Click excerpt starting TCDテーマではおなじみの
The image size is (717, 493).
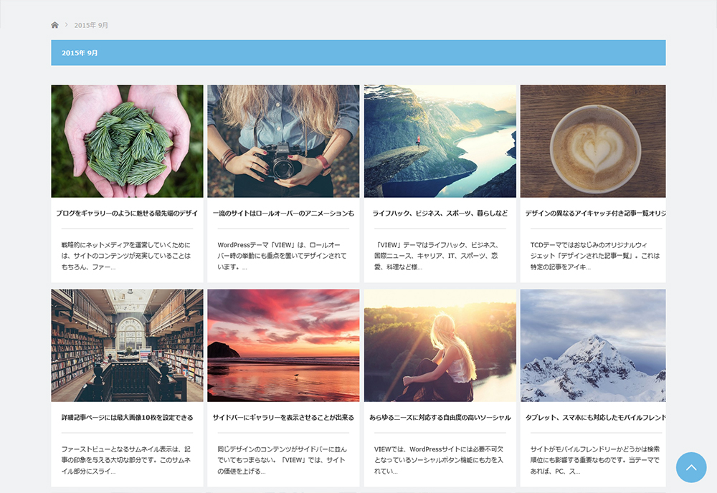coord(595,256)
